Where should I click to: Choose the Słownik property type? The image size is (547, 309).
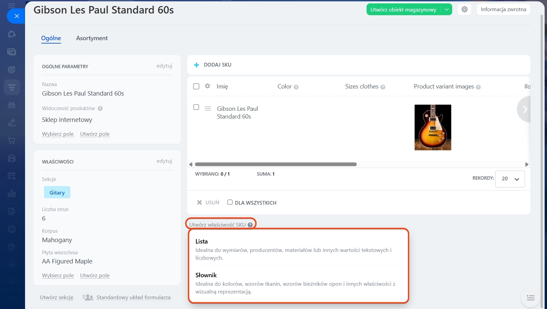tap(298, 283)
